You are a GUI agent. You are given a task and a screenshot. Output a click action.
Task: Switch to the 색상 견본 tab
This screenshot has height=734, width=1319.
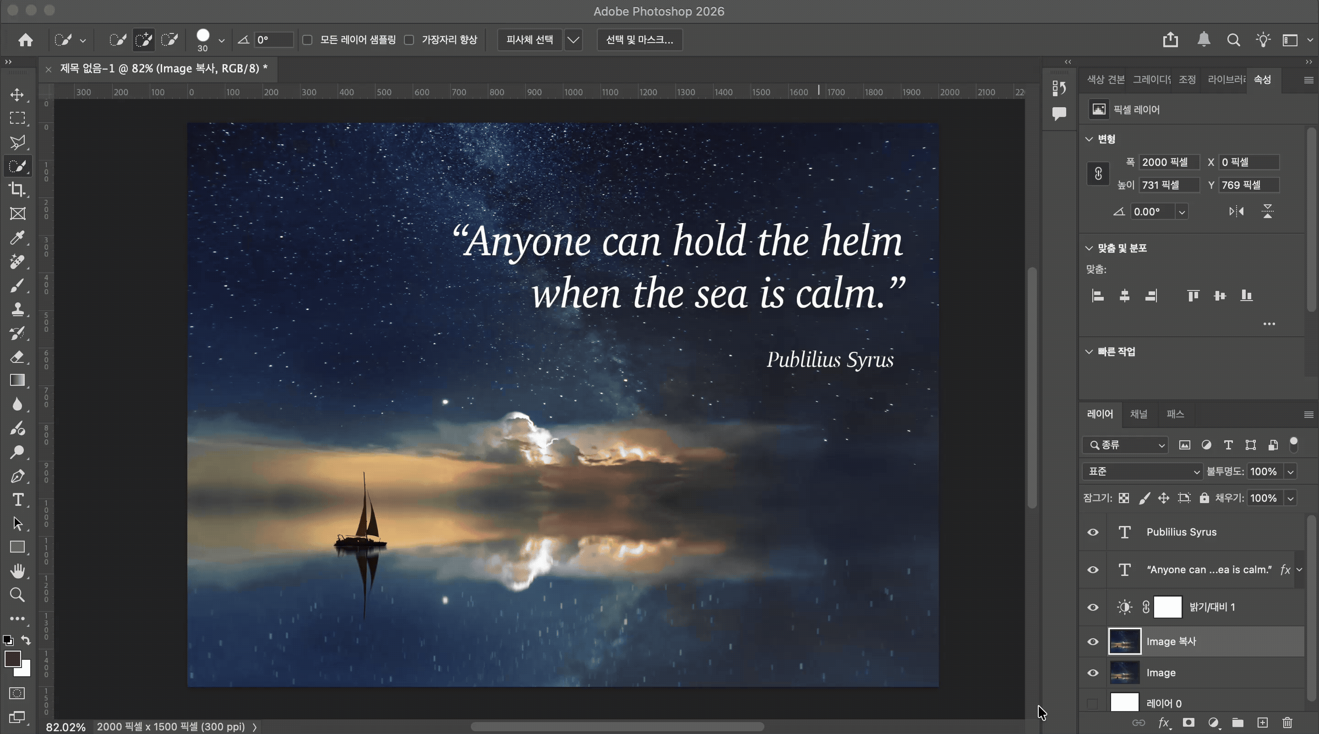point(1106,80)
